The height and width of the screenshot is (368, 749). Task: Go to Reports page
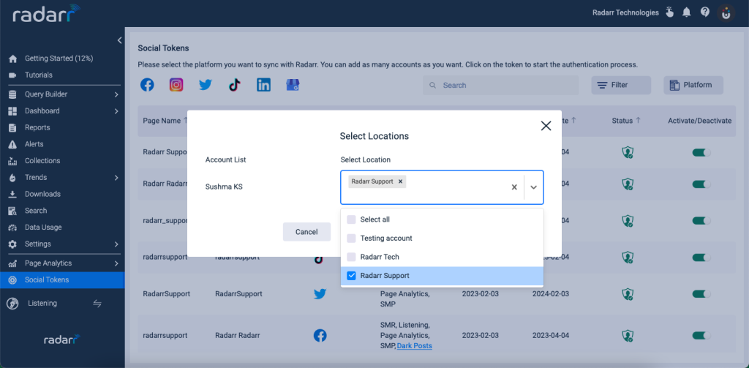coord(37,127)
